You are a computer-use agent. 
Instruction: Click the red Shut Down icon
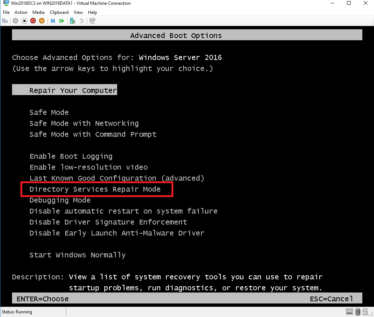(x=33, y=21)
